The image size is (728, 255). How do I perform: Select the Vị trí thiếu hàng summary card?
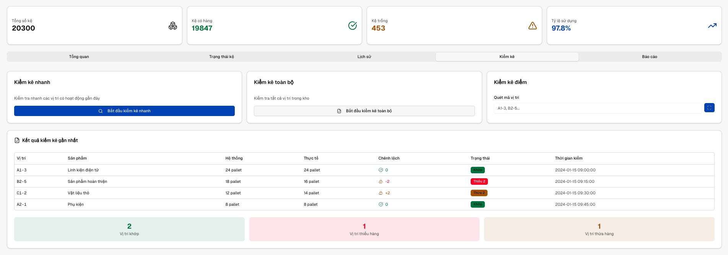[x=364, y=229]
